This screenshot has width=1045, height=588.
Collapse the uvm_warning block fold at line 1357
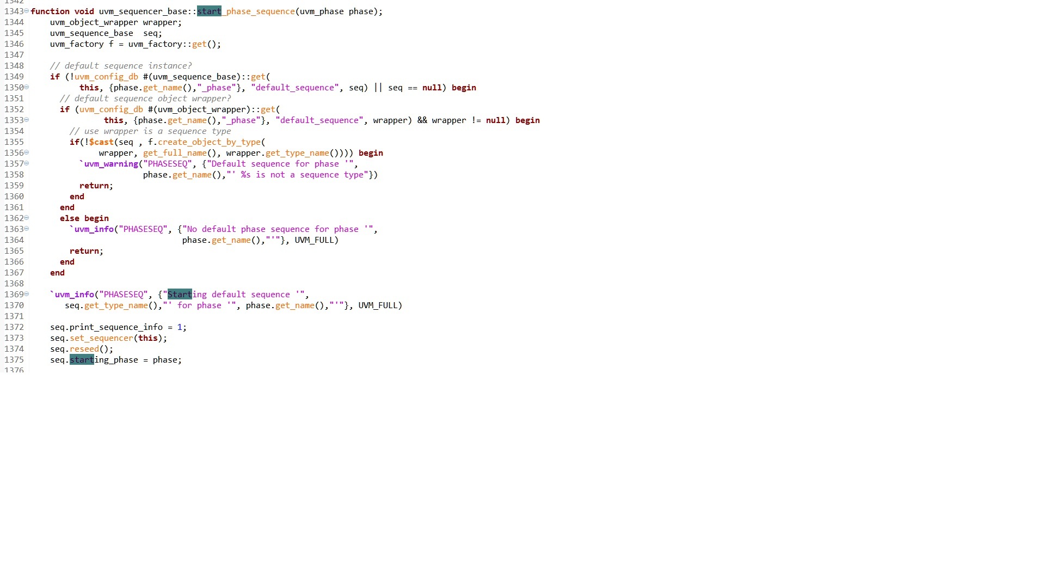27,164
